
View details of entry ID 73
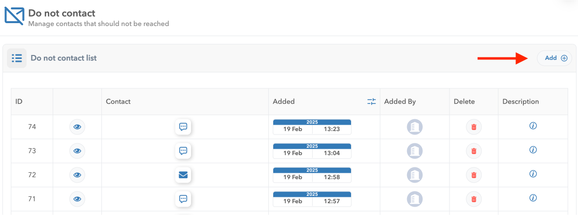pyautogui.click(x=77, y=151)
